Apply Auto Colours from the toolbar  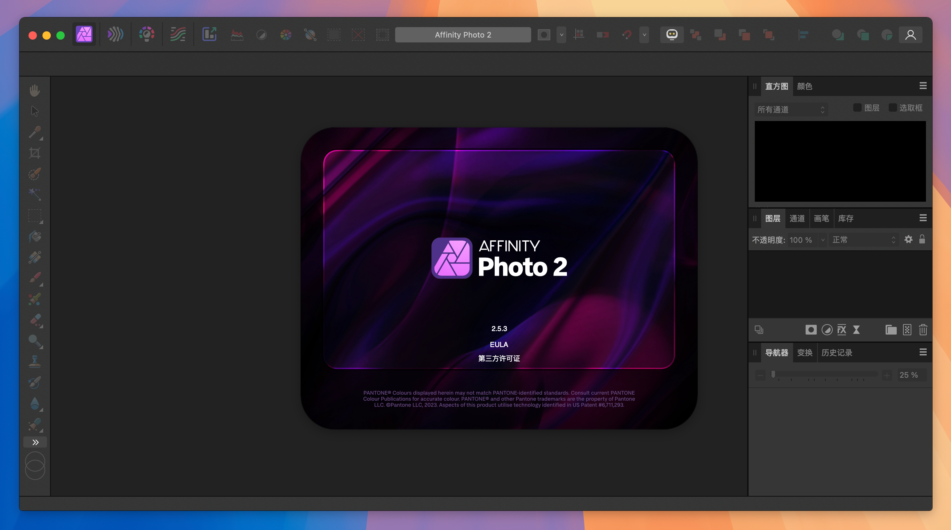tap(286, 35)
